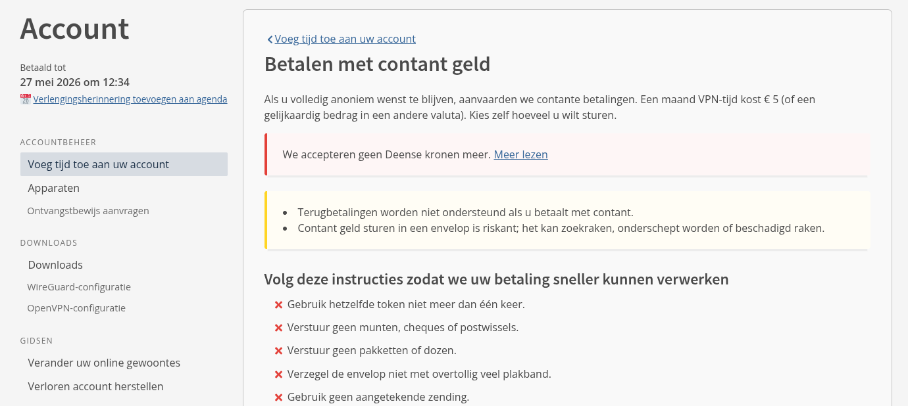Go to Apparaten in the sidebar
This screenshot has height=406, width=908.
click(54, 188)
